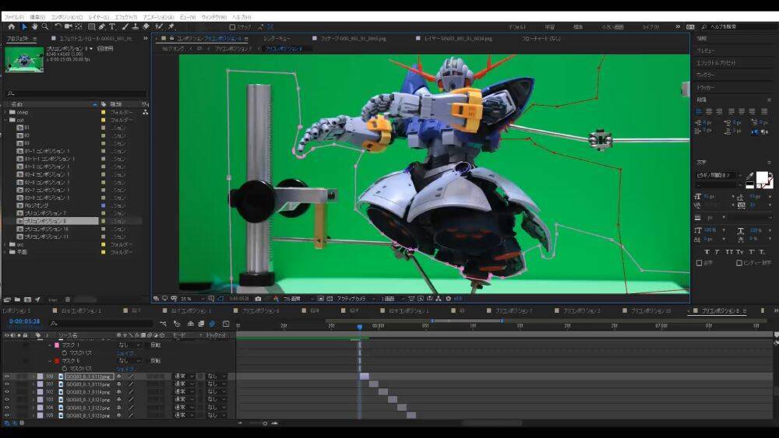This screenshot has width=779, height=438.
Task: Select the Zoom magnifier tool
Action: 45,27
